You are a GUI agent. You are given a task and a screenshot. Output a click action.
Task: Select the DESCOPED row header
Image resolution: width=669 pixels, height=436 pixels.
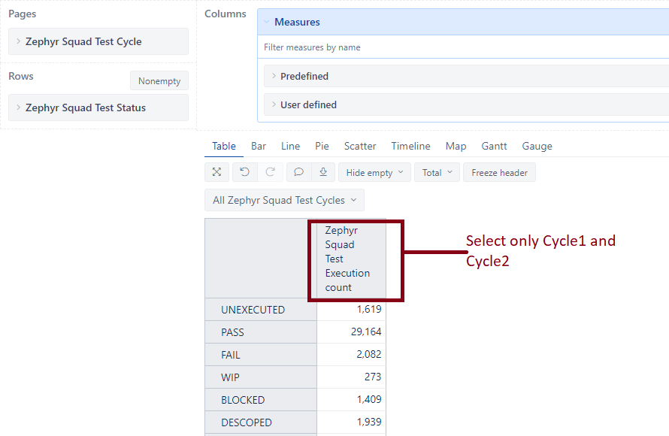point(261,422)
